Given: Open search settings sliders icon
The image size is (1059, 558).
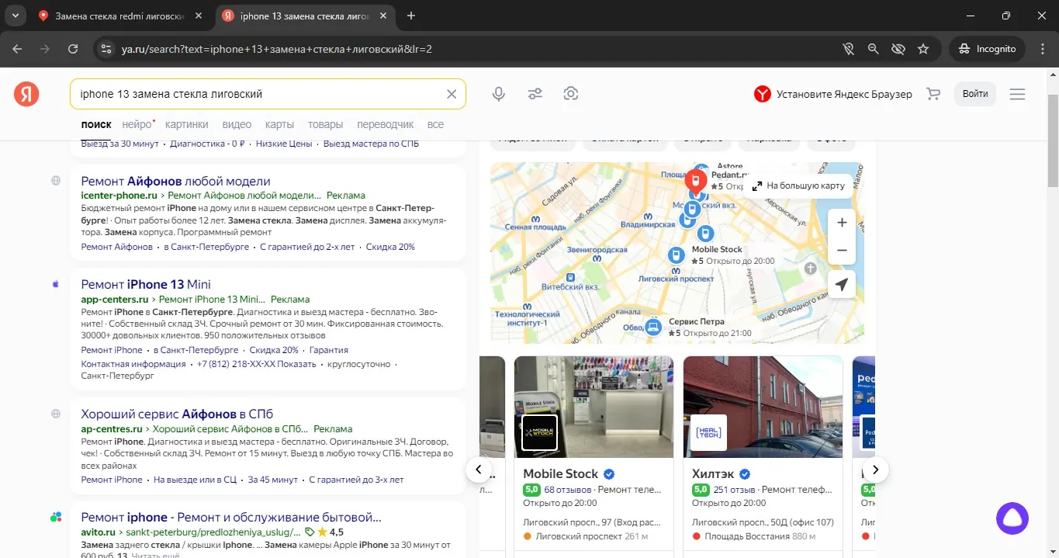Looking at the screenshot, I should [535, 94].
